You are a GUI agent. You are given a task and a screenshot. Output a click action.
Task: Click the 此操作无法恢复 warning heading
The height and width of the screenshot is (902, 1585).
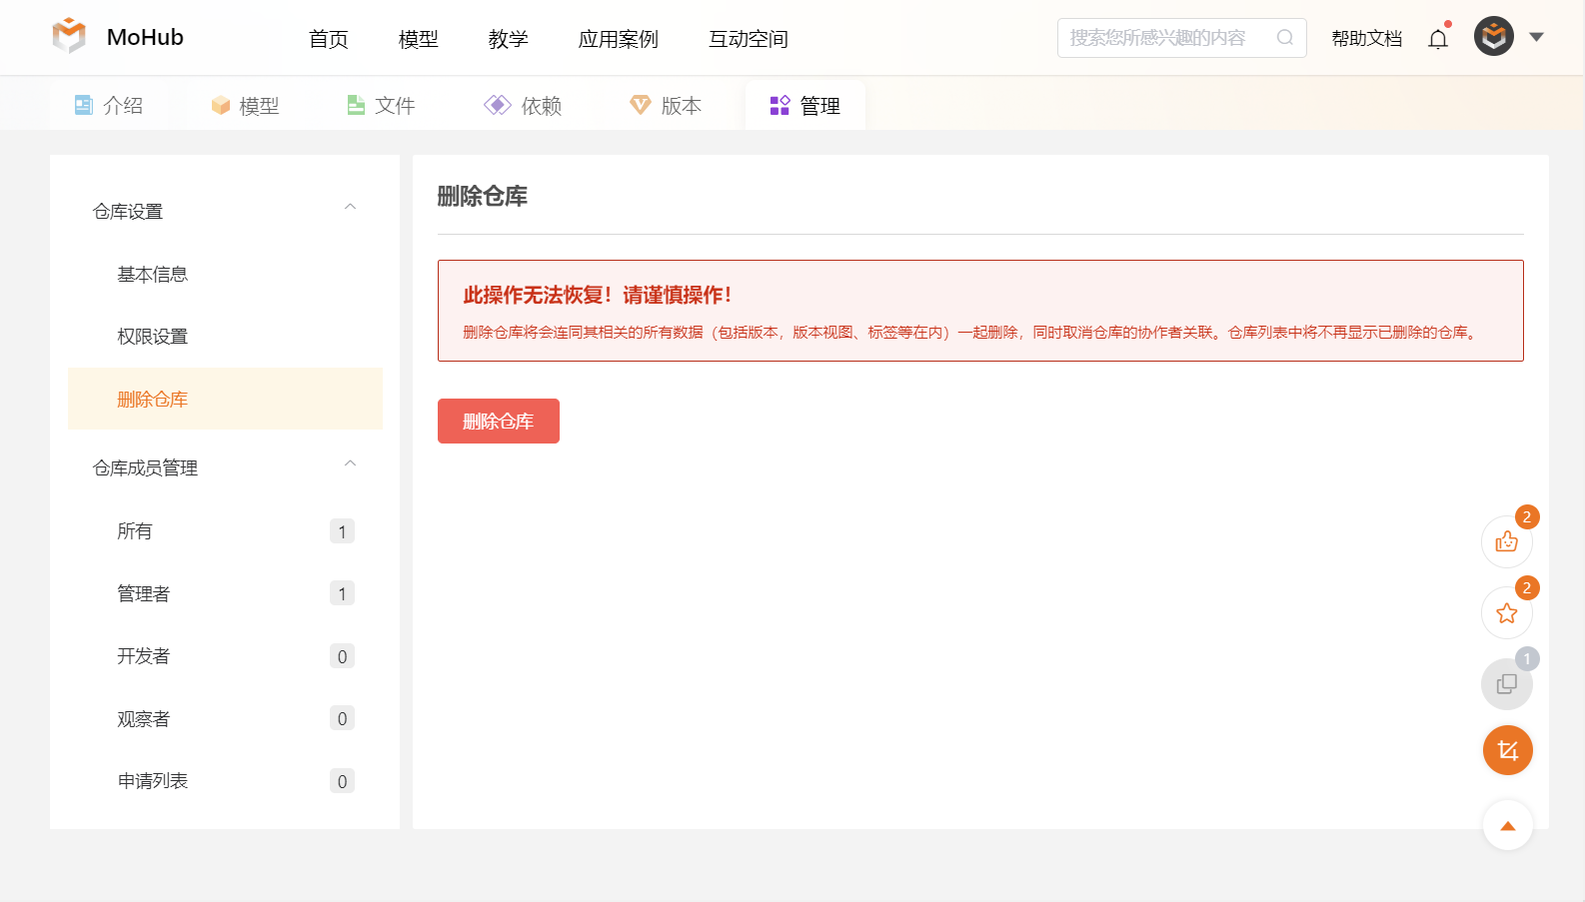598,295
